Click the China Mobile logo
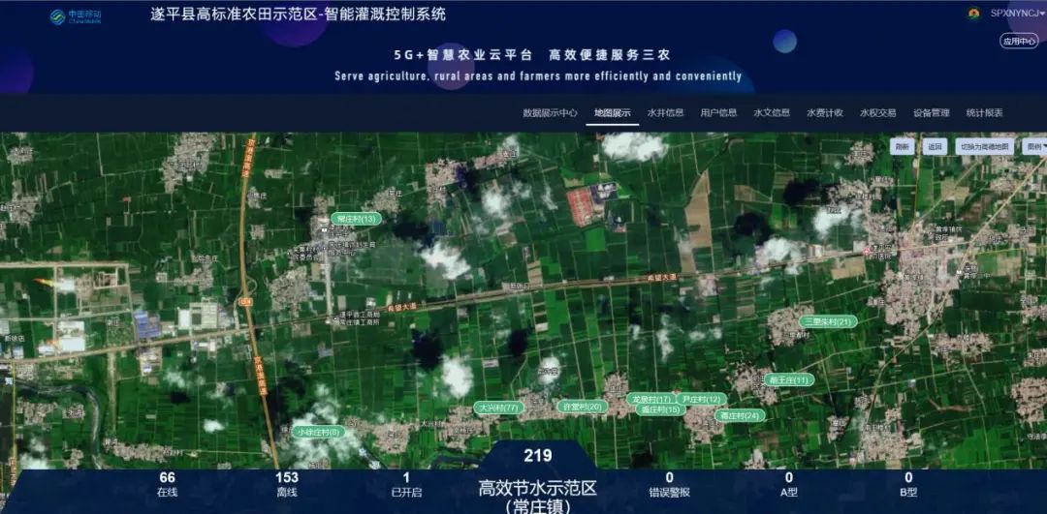This screenshot has height=514, width=1047. [76, 16]
